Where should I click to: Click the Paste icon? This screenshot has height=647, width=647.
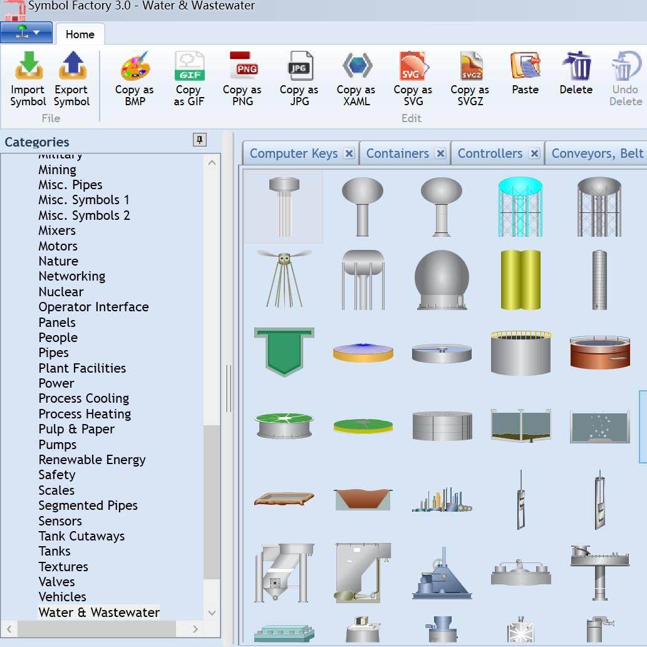click(x=525, y=66)
